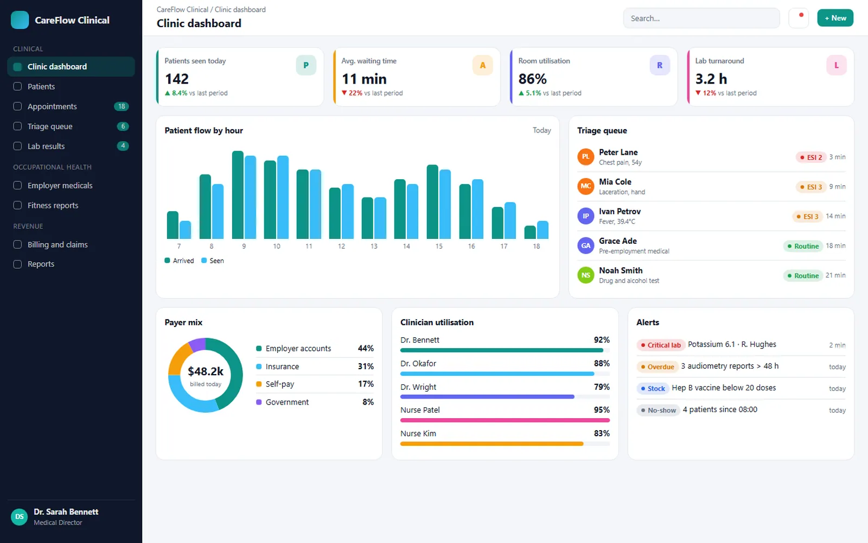Click the Triage queue sidebar icon

click(17, 126)
